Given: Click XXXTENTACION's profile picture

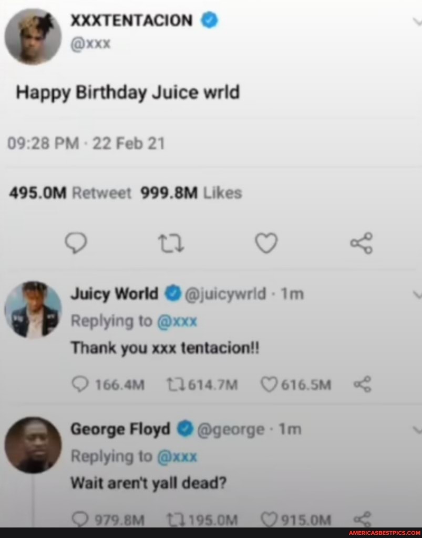Looking at the screenshot, I should 33,35.
